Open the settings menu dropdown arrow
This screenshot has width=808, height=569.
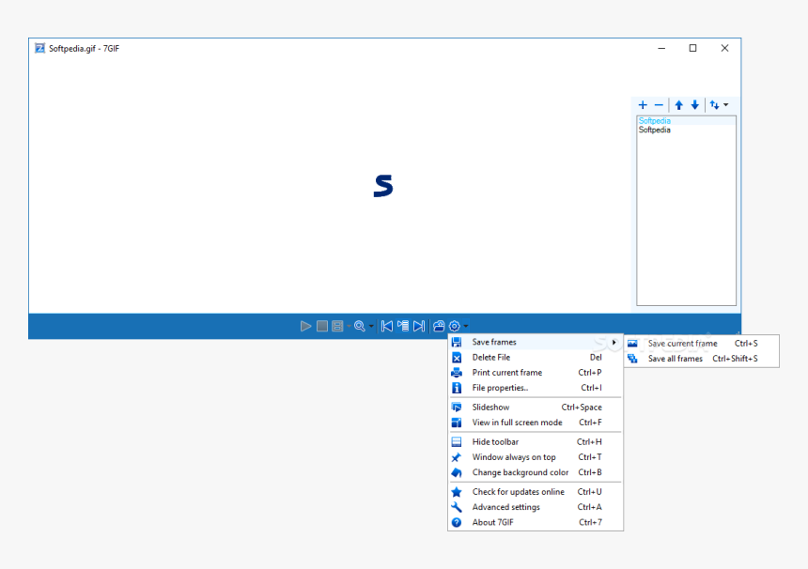click(465, 326)
